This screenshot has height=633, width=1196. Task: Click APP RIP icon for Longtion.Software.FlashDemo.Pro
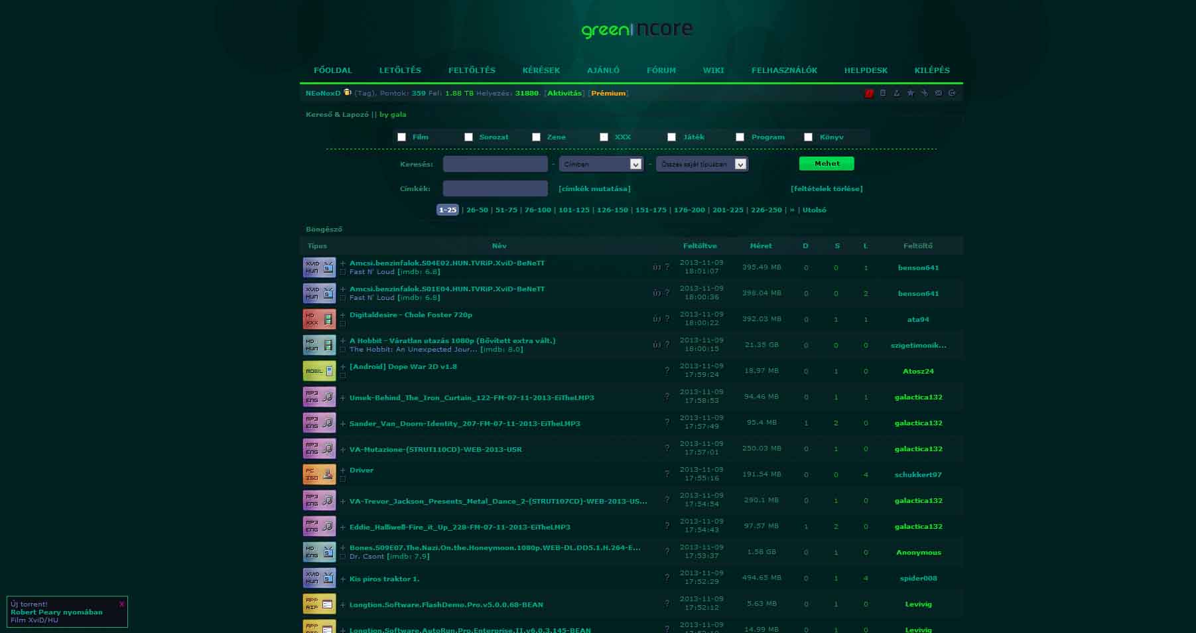coord(319,604)
